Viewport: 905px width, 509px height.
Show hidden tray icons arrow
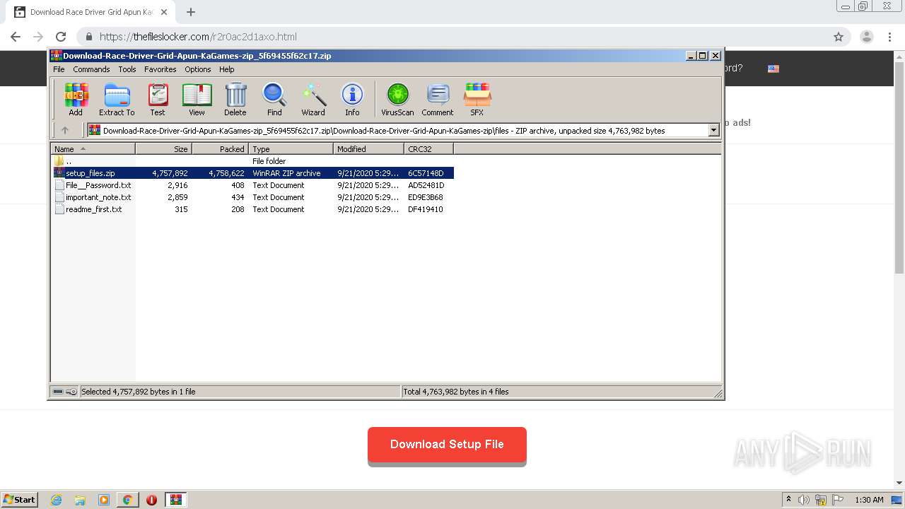790,500
